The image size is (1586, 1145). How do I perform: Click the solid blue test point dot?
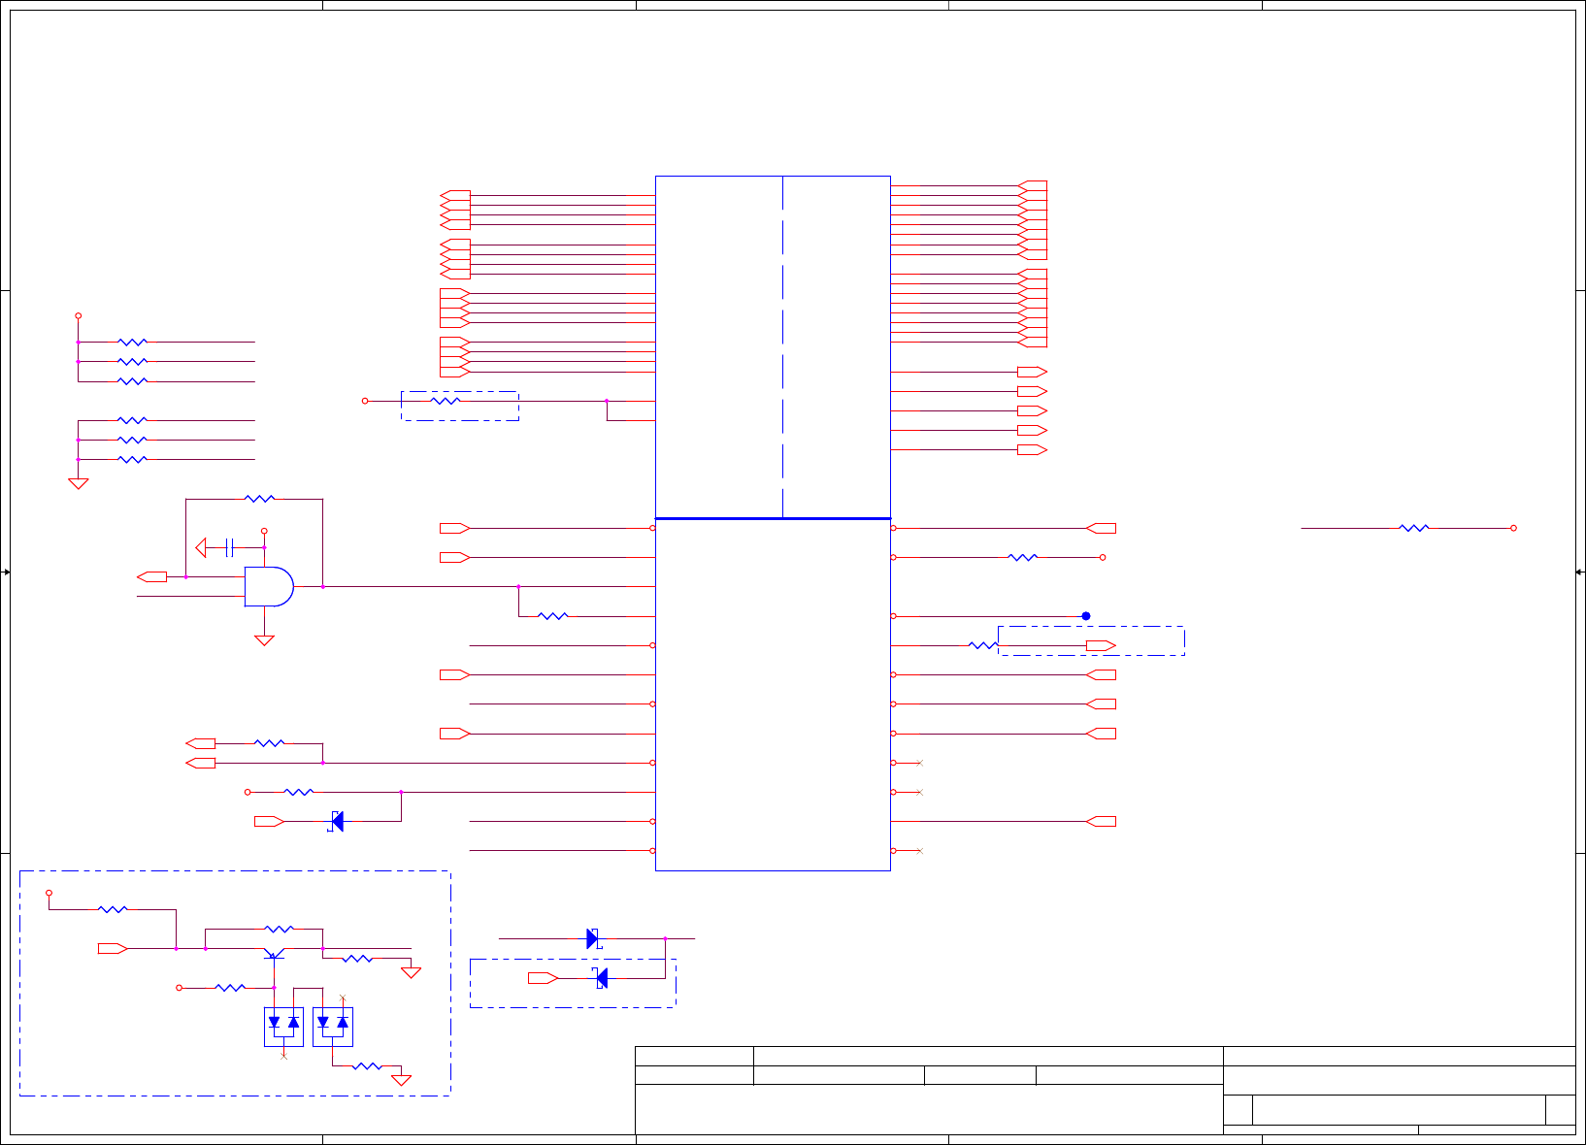(x=1086, y=616)
